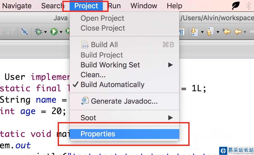Toggle the Build Automatically option
Image resolution: width=254 pixels, height=155 pixels.
click(x=112, y=85)
